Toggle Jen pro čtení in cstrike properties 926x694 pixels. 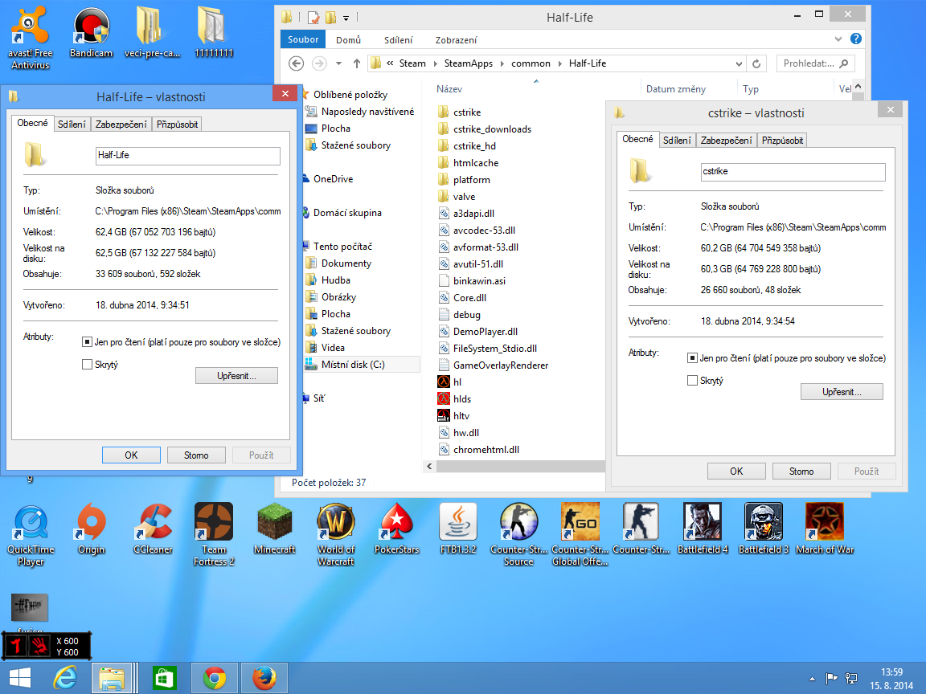click(693, 358)
